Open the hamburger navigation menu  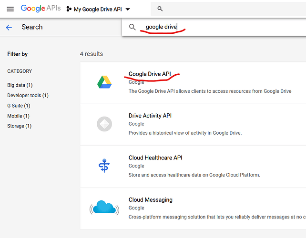[10, 9]
